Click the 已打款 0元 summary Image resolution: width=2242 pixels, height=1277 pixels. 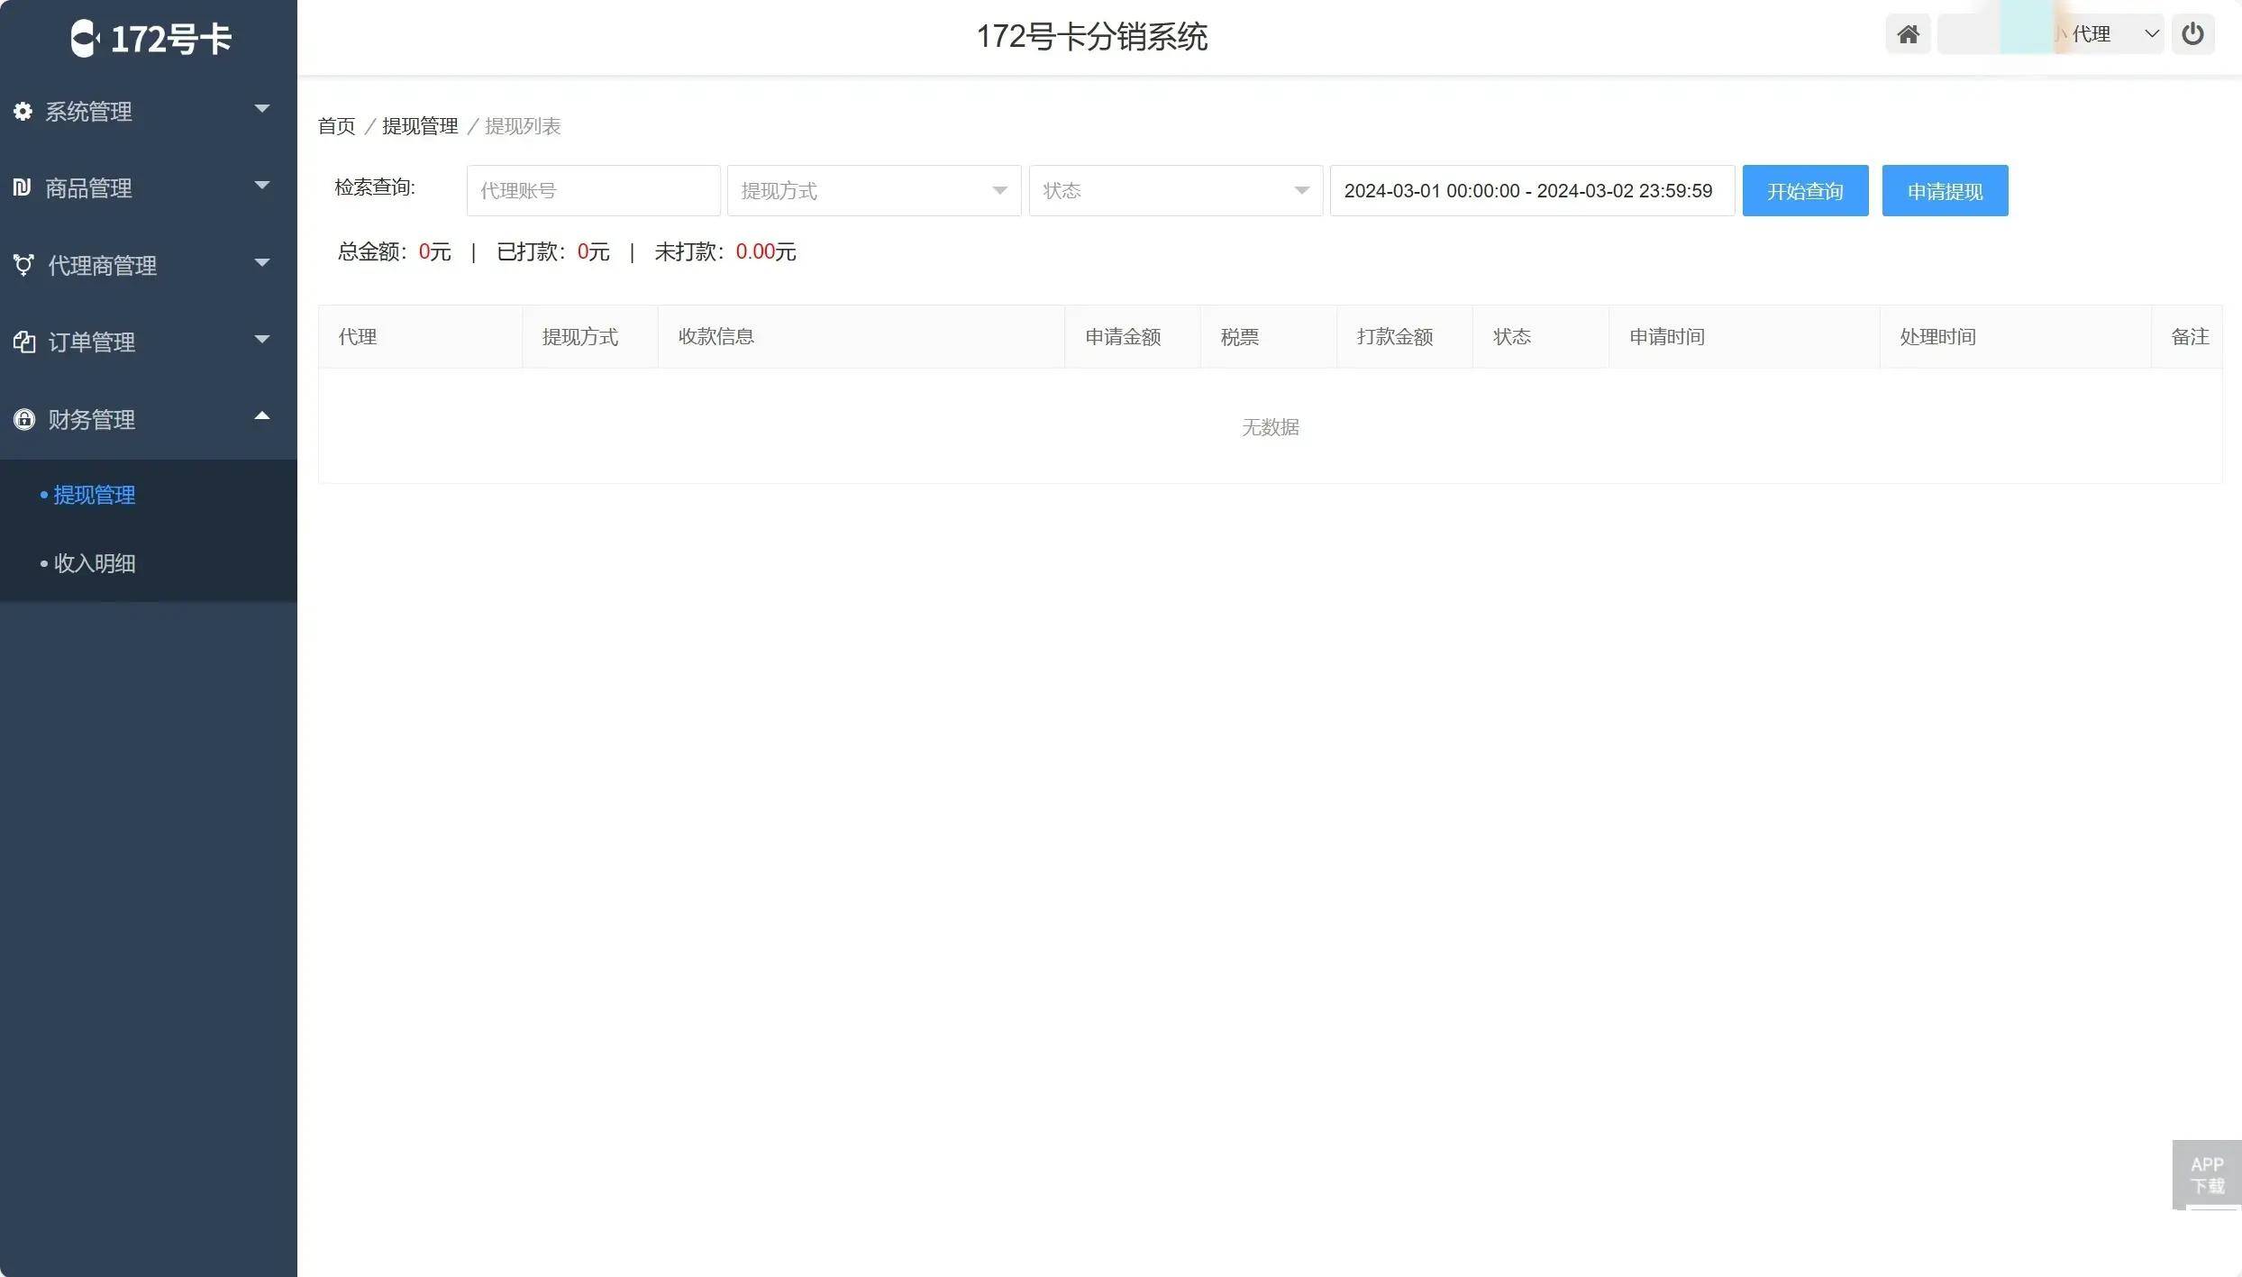tap(552, 251)
